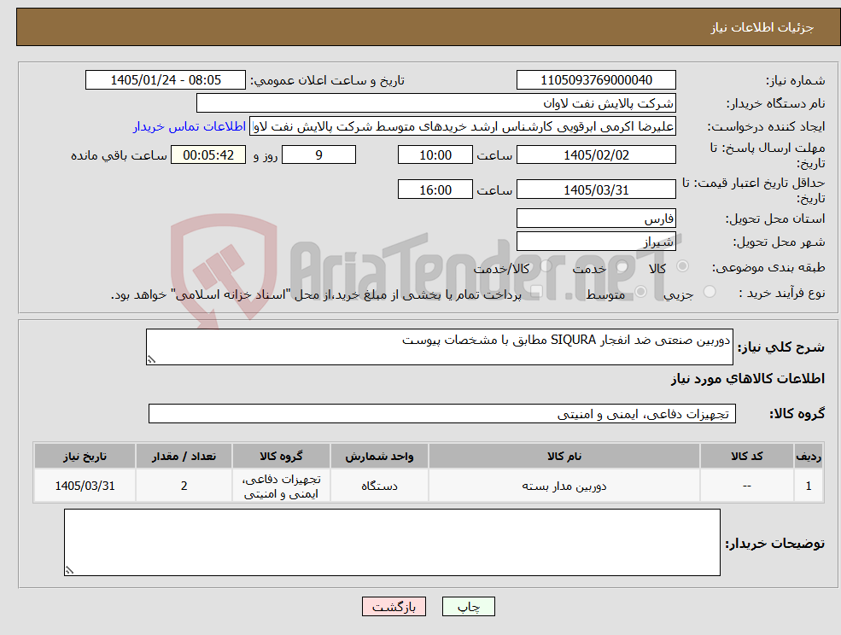Viewport: 841px width, 635px height.
Task: Select the متوسط purchase type radio
Action: [x=640, y=292]
